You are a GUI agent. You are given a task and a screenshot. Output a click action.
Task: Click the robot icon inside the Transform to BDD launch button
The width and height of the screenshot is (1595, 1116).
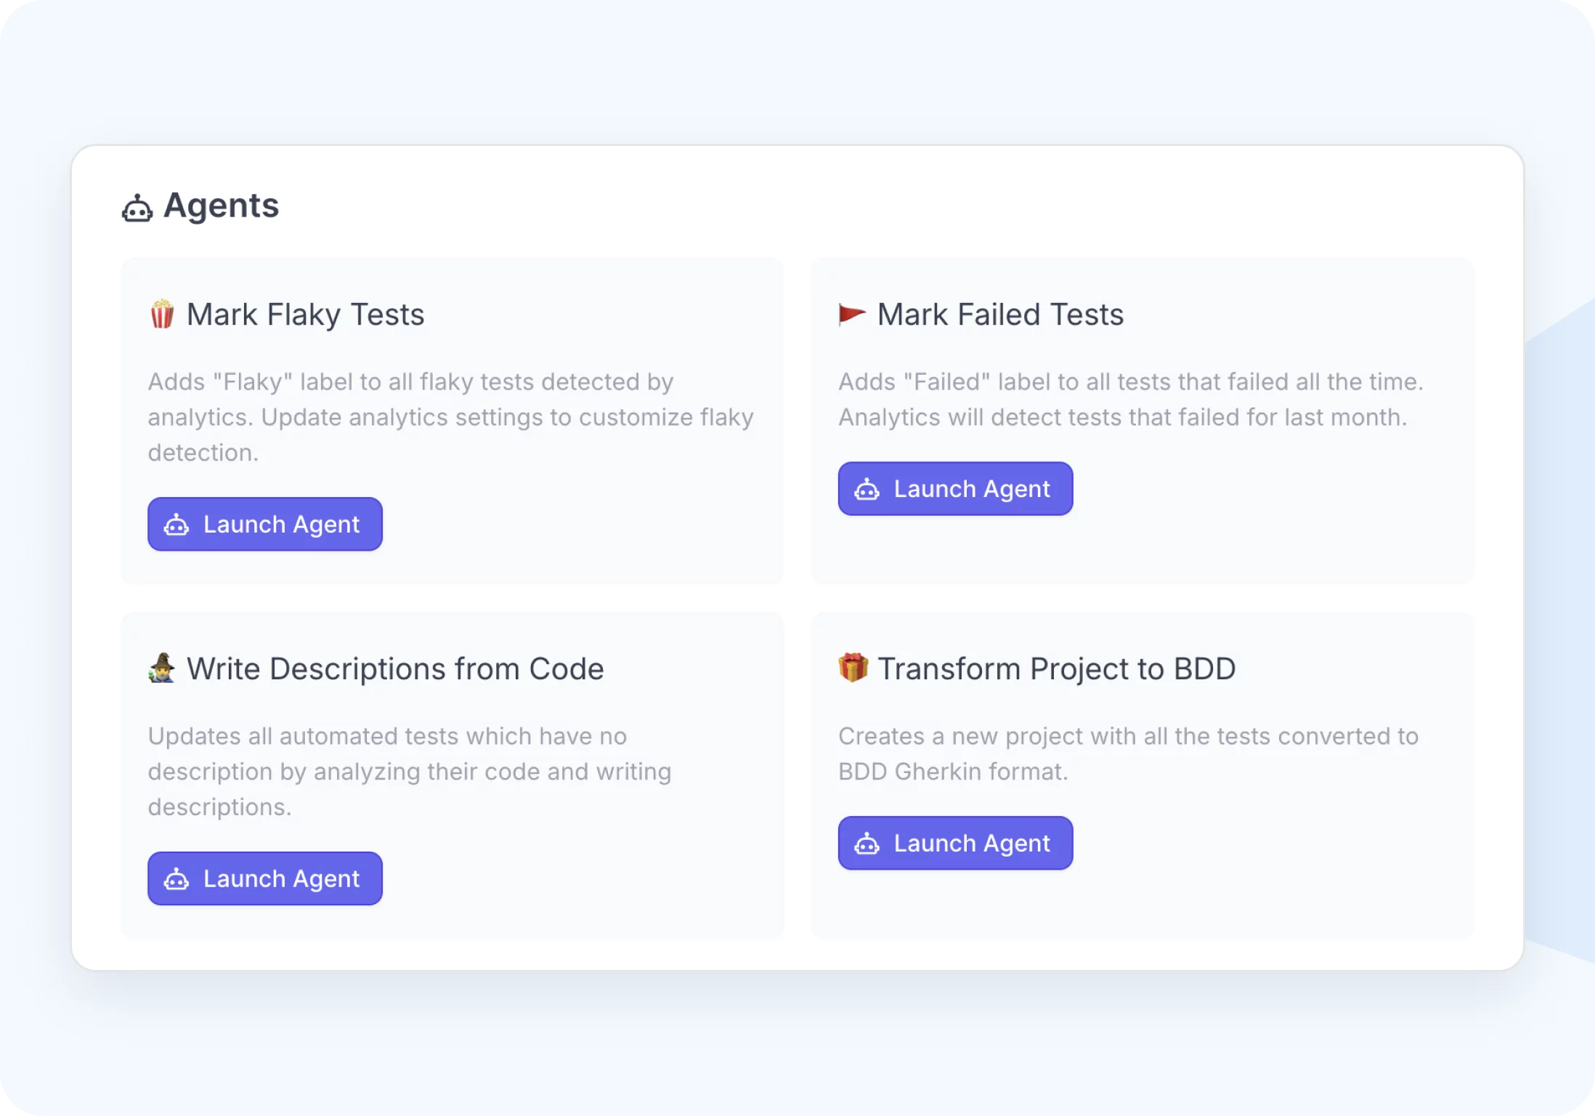click(867, 844)
